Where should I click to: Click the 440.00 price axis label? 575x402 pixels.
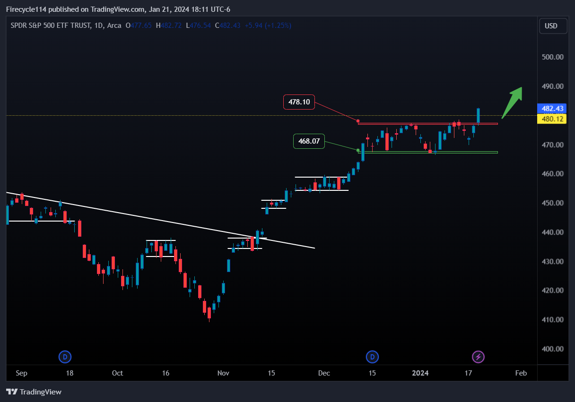click(x=553, y=232)
